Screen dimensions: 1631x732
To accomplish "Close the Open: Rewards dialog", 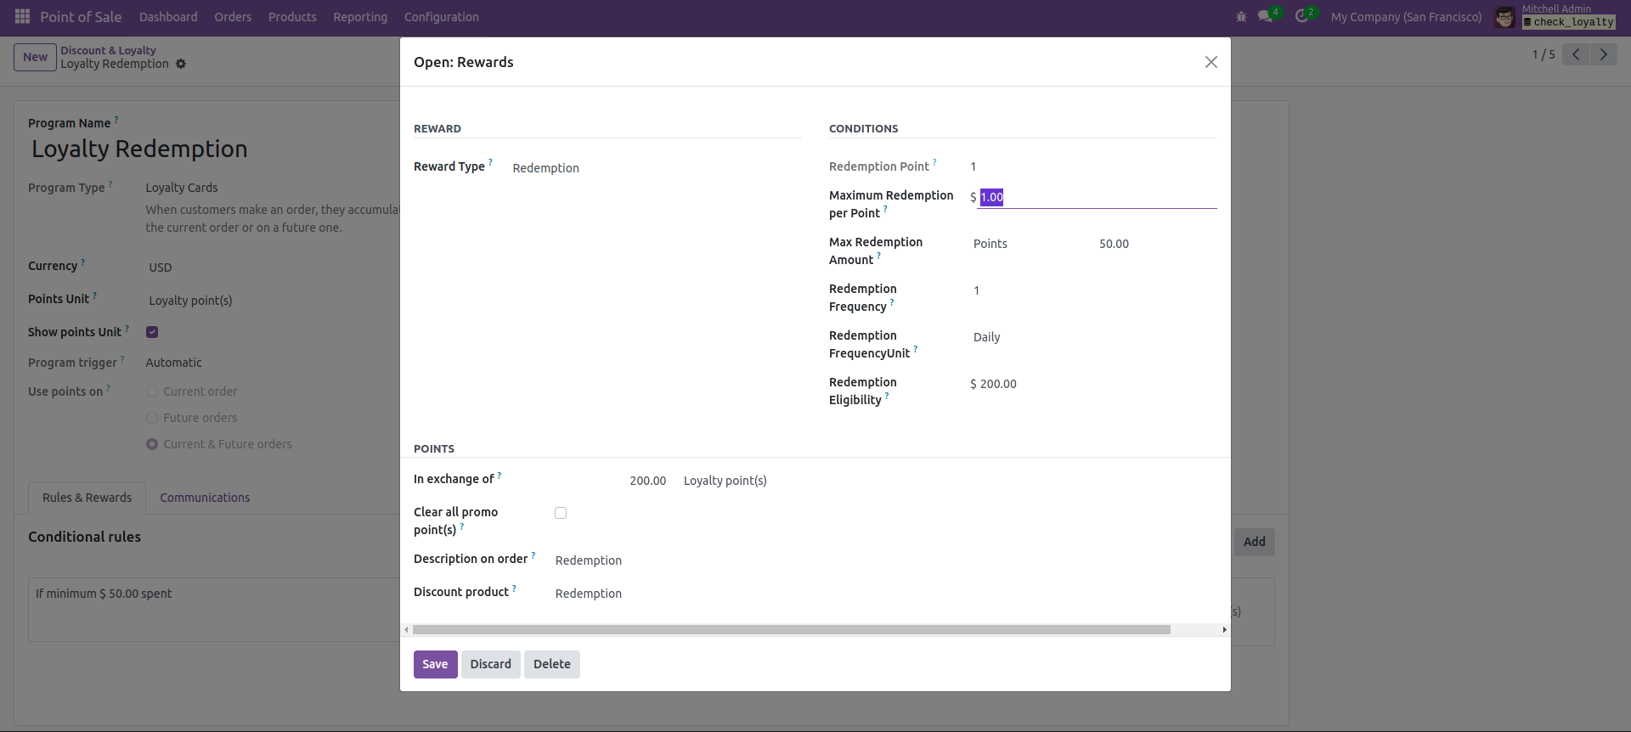I will click(x=1211, y=62).
